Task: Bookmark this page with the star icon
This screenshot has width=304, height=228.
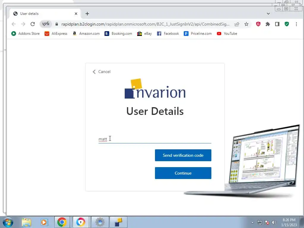Action: (x=246, y=24)
